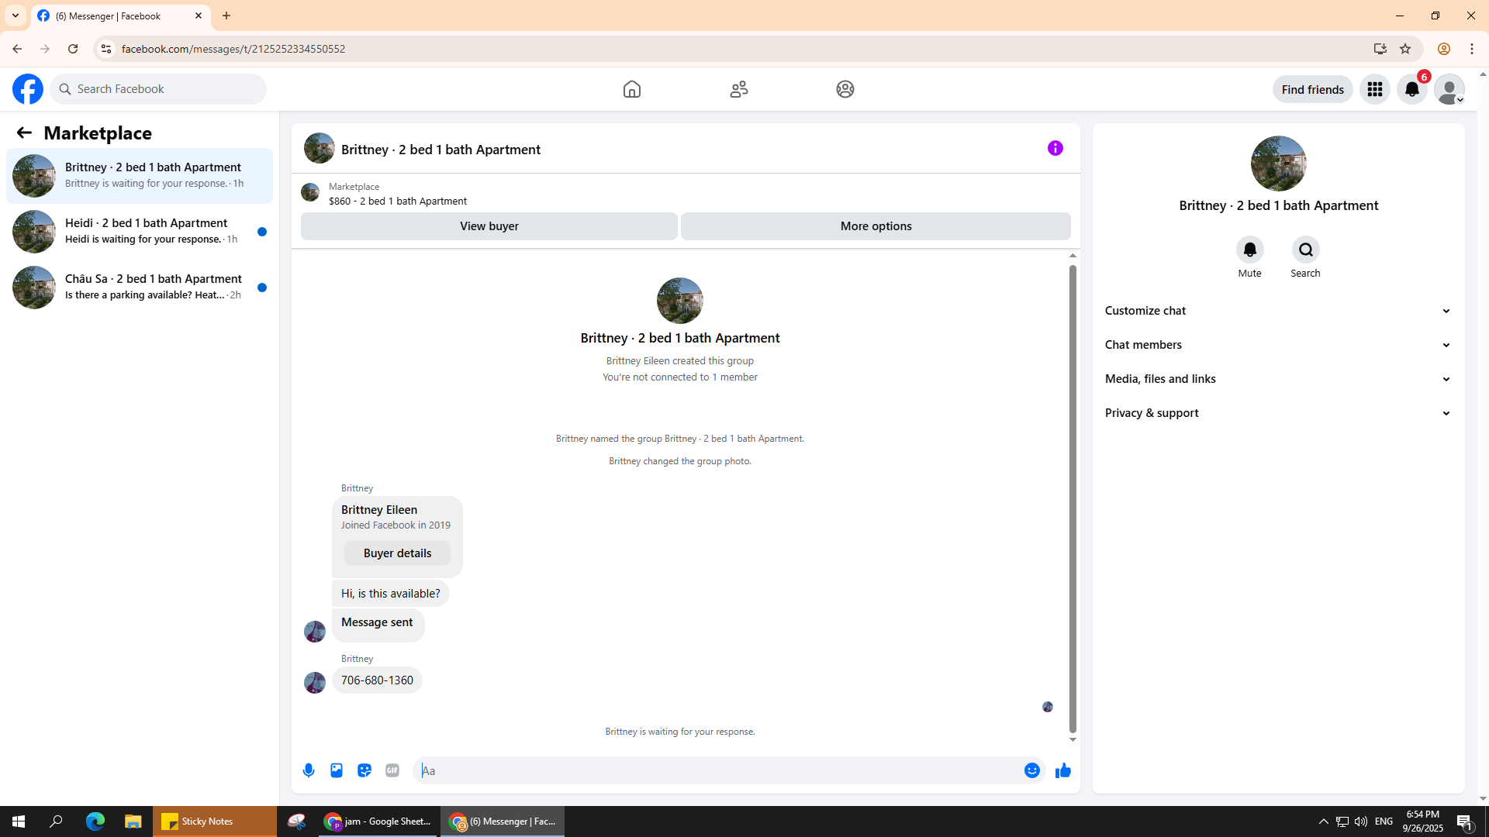
Task: Open Facebook notifications bell
Action: click(1411, 89)
